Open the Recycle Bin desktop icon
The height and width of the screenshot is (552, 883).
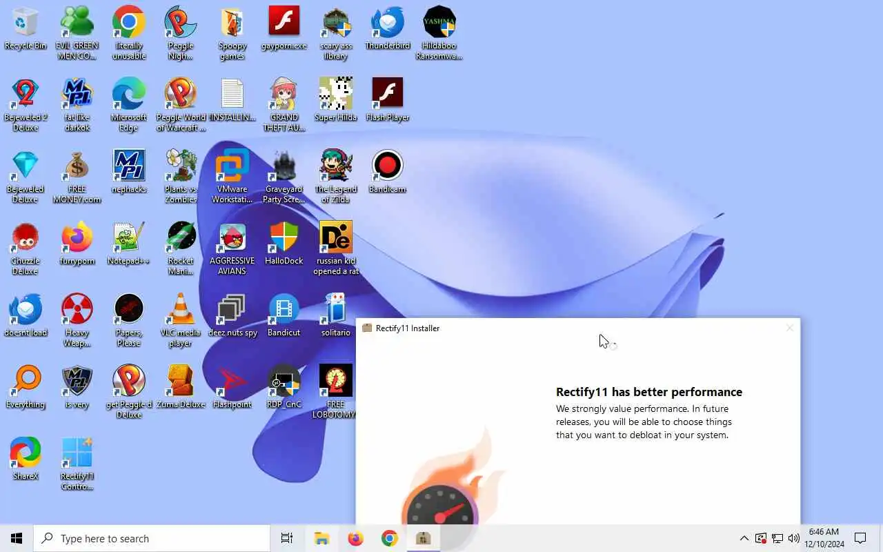(26, 29)
